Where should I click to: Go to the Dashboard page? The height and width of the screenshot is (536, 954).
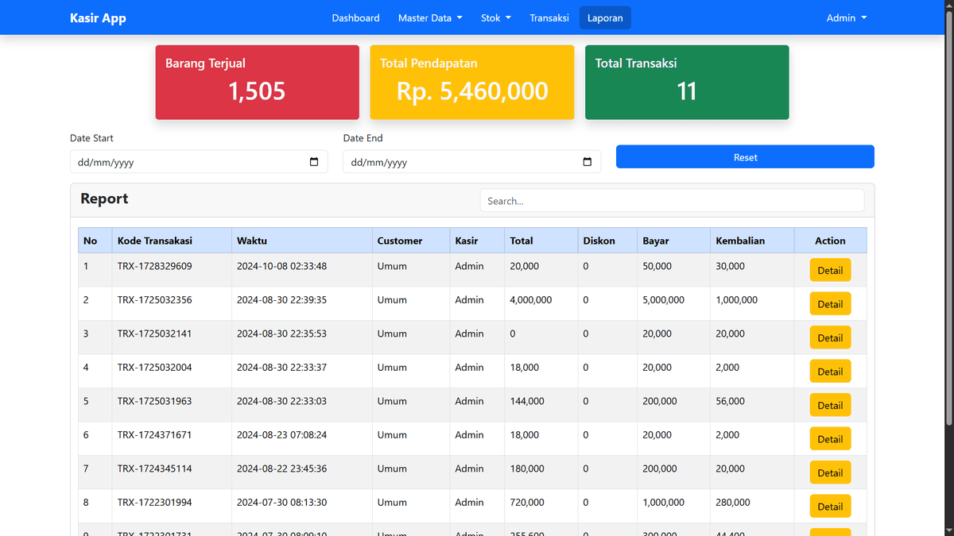355,17
